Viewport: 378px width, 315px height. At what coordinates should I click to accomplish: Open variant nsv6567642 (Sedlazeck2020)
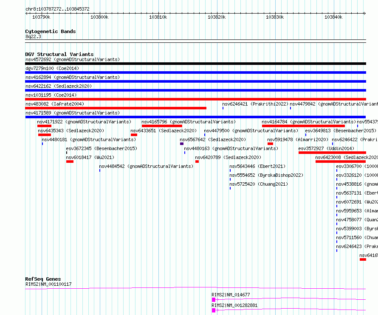tap(213, 139)
